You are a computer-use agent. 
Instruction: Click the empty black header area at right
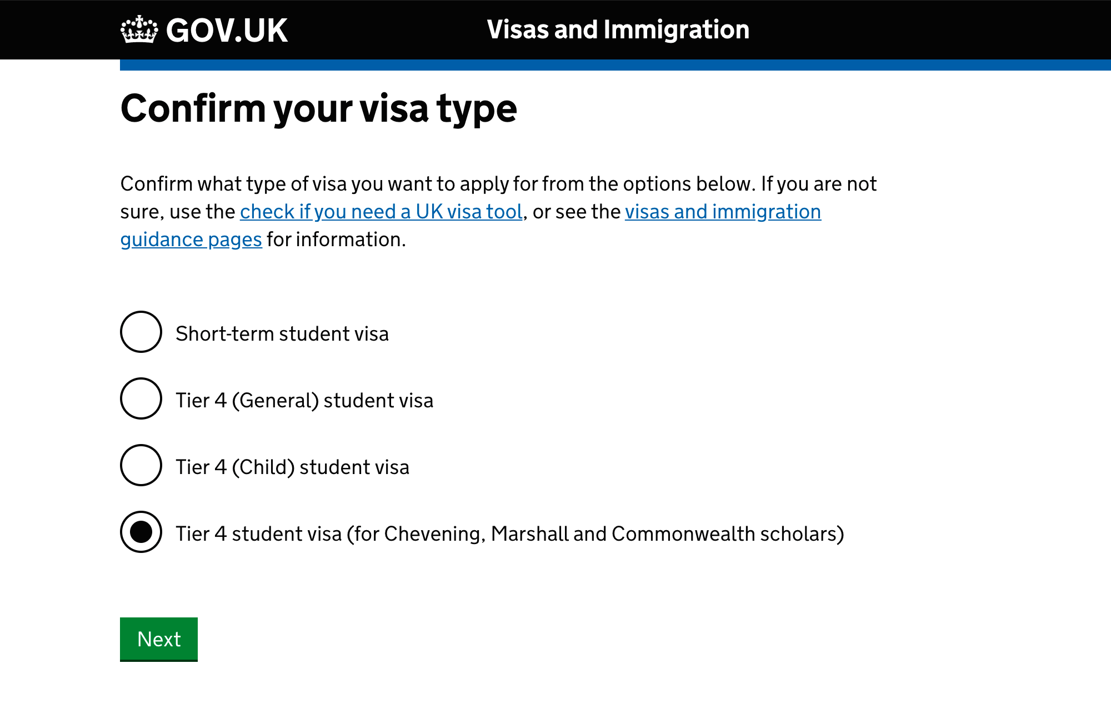[933, 29]
